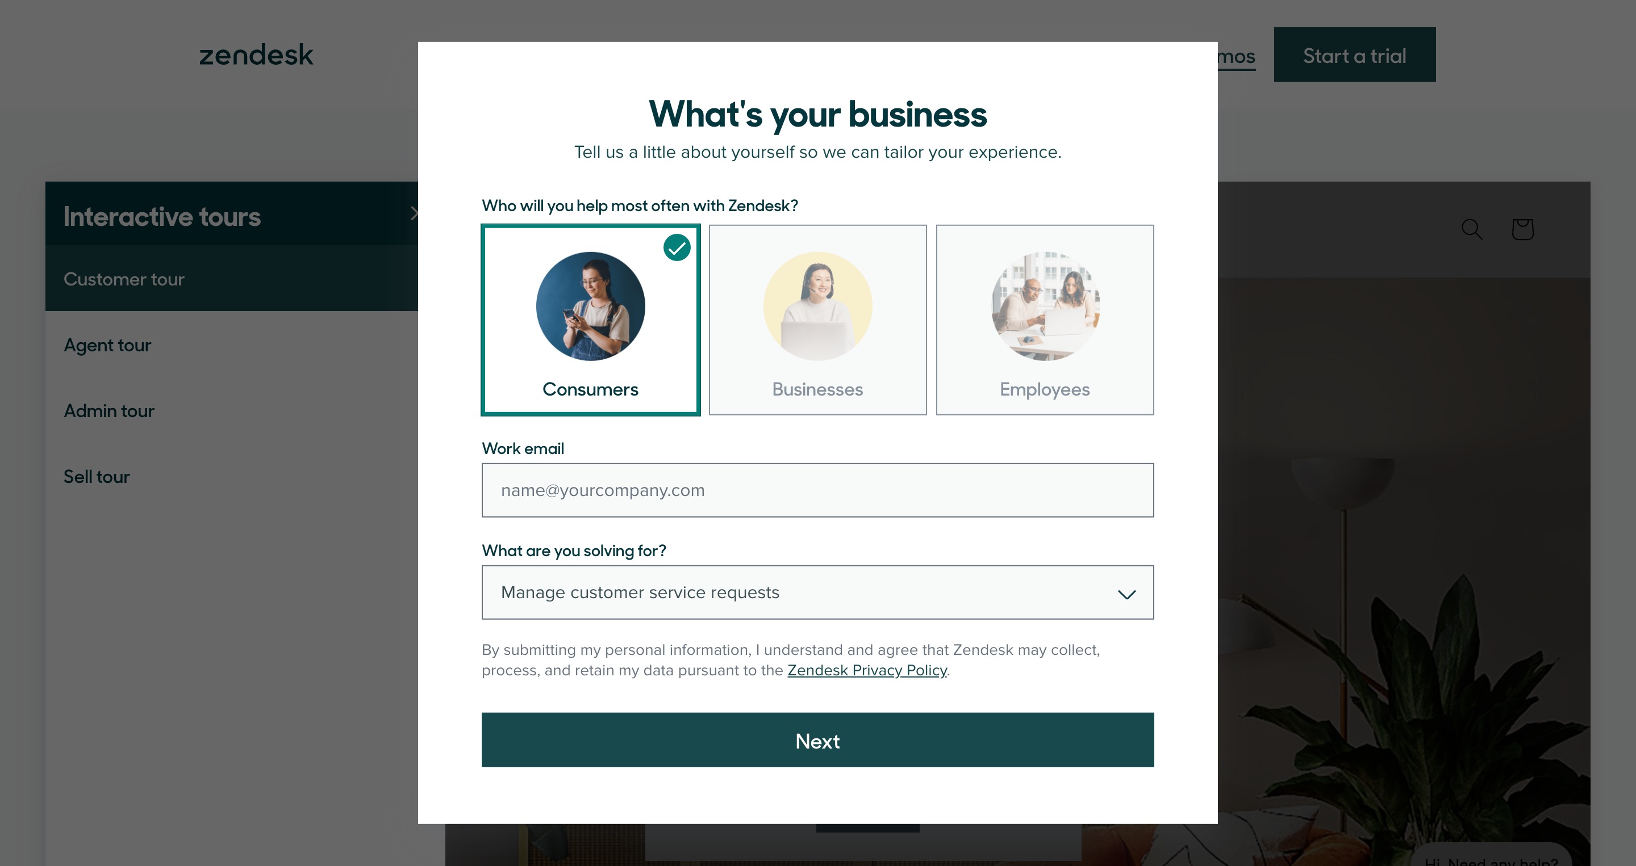The width and height of the screenshot is (1636, 866).
Task: Collapse the Interactive tours panel arrow
Action: tap(414, 214)
